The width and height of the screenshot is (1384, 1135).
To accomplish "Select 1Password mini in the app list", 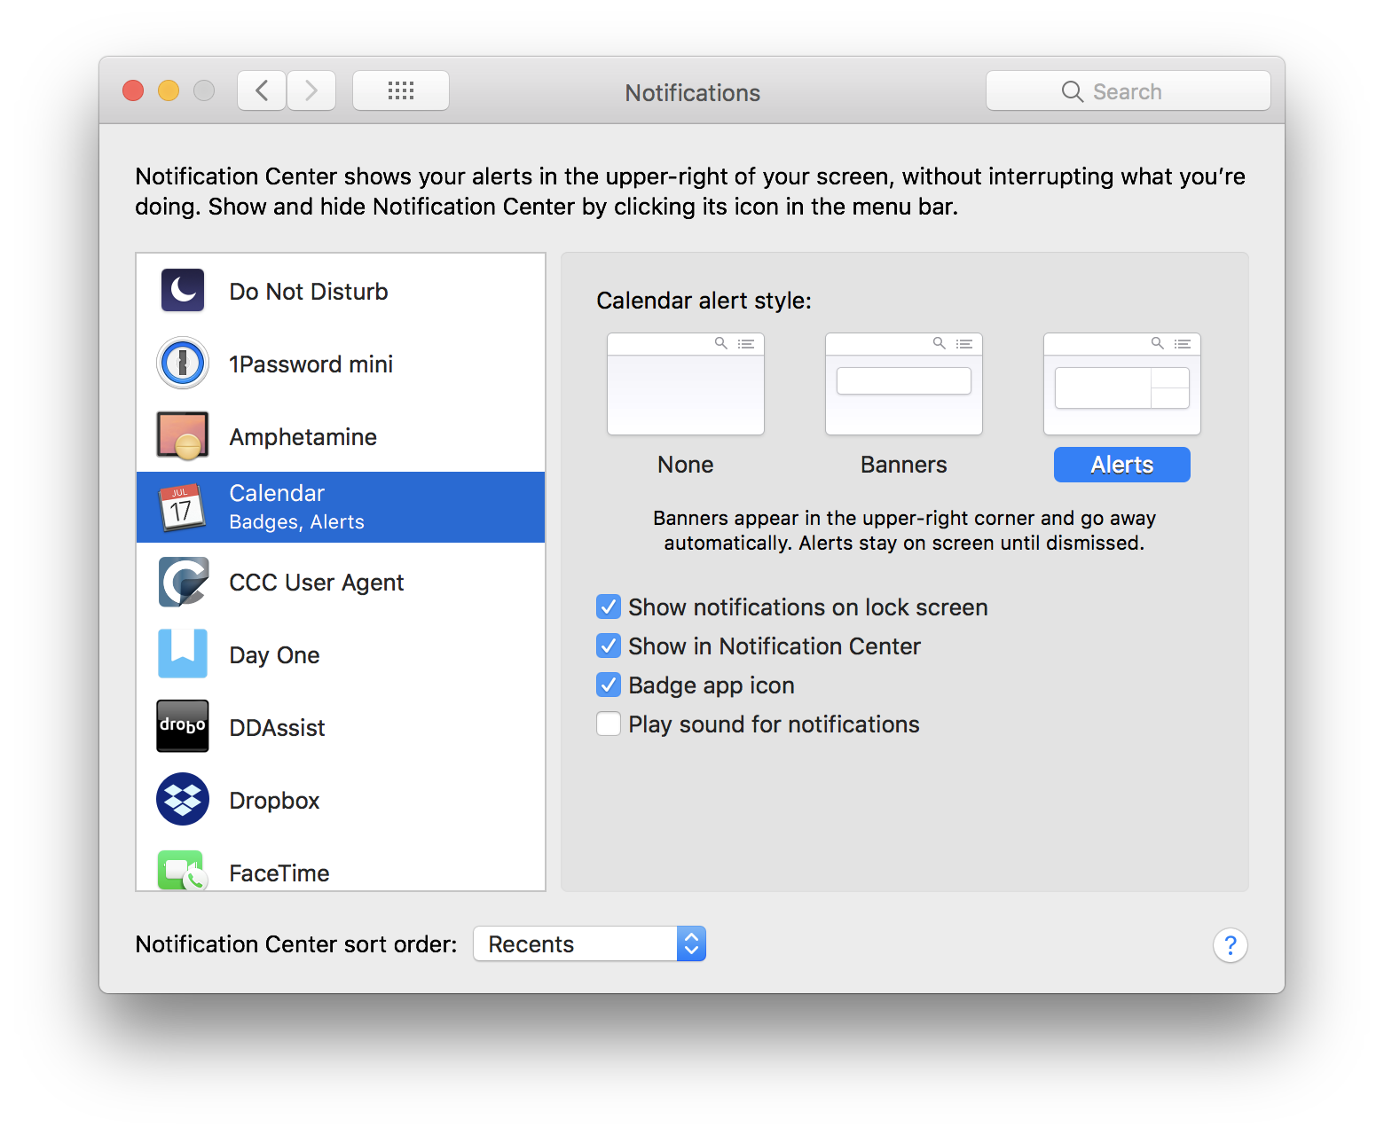I will (x=341, y=363).
